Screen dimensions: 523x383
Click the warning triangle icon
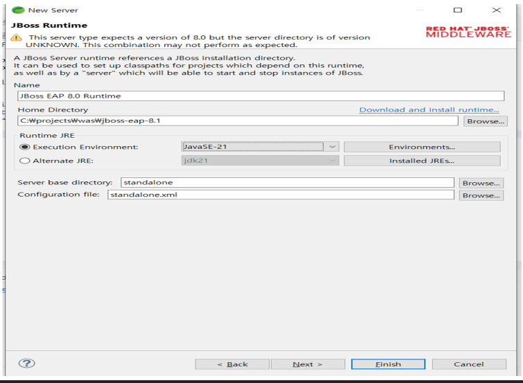(16, 37)
